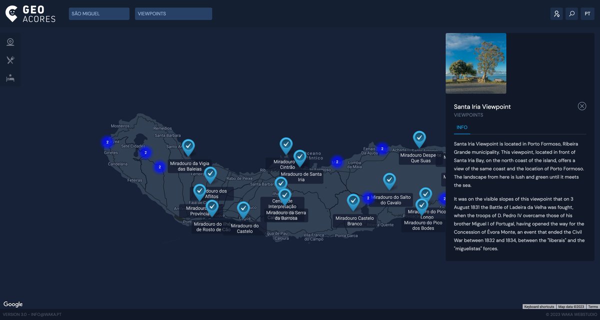Select the INFO tab
Image resolution: width=600 pixels, height=320 pixels.
click(462, 127)
